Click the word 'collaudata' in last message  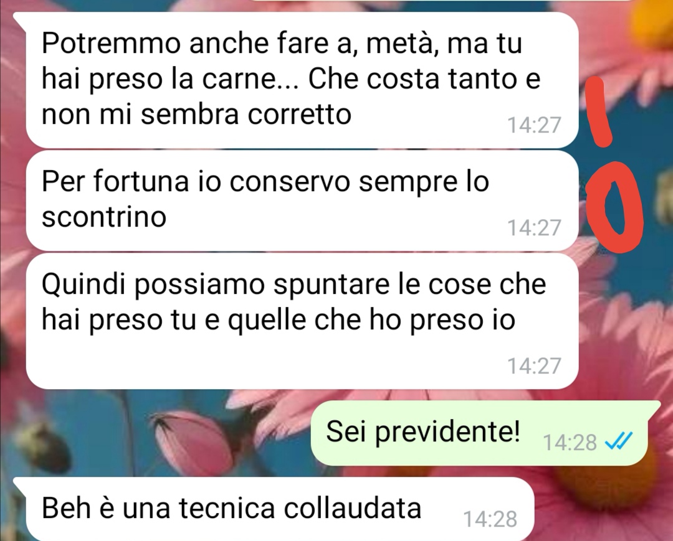[352, 508]
